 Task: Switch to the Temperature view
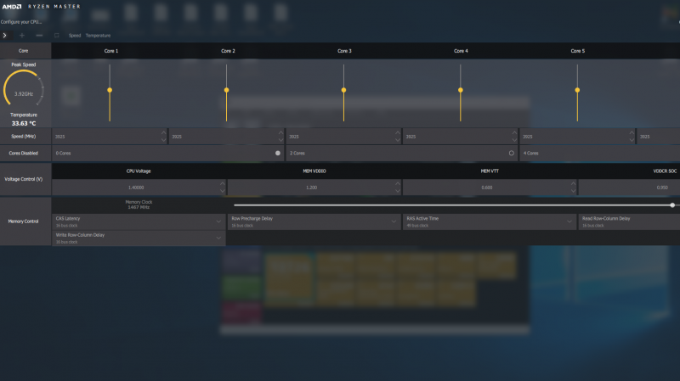click(x=98, y=36)
